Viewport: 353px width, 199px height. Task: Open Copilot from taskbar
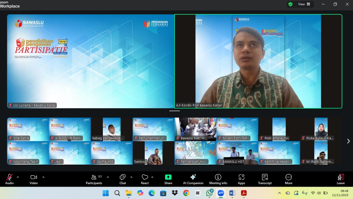pyautogui.click(x=140, y=193)
